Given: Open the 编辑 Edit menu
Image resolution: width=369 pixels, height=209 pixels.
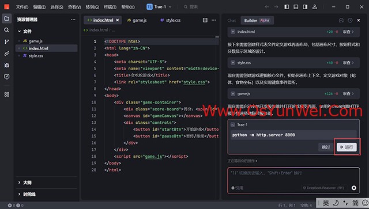Looking at the screenshot, I should pyautogui.click(x=39, y=7).
